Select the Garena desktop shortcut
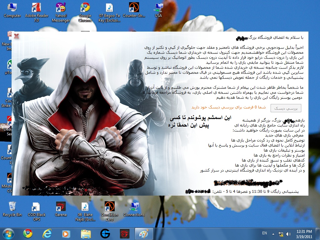The image size is (320, 240). 61,209
